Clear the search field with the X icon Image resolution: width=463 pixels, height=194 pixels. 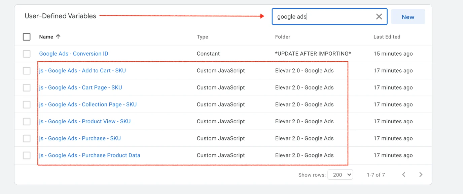(379, 17)
